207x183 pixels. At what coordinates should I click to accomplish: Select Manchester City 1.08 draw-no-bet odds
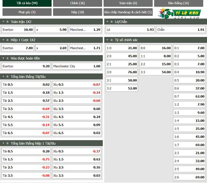pos(77,66)
